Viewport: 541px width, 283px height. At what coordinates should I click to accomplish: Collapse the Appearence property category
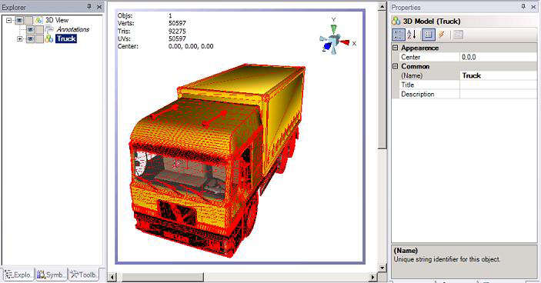tap(396, 48)
